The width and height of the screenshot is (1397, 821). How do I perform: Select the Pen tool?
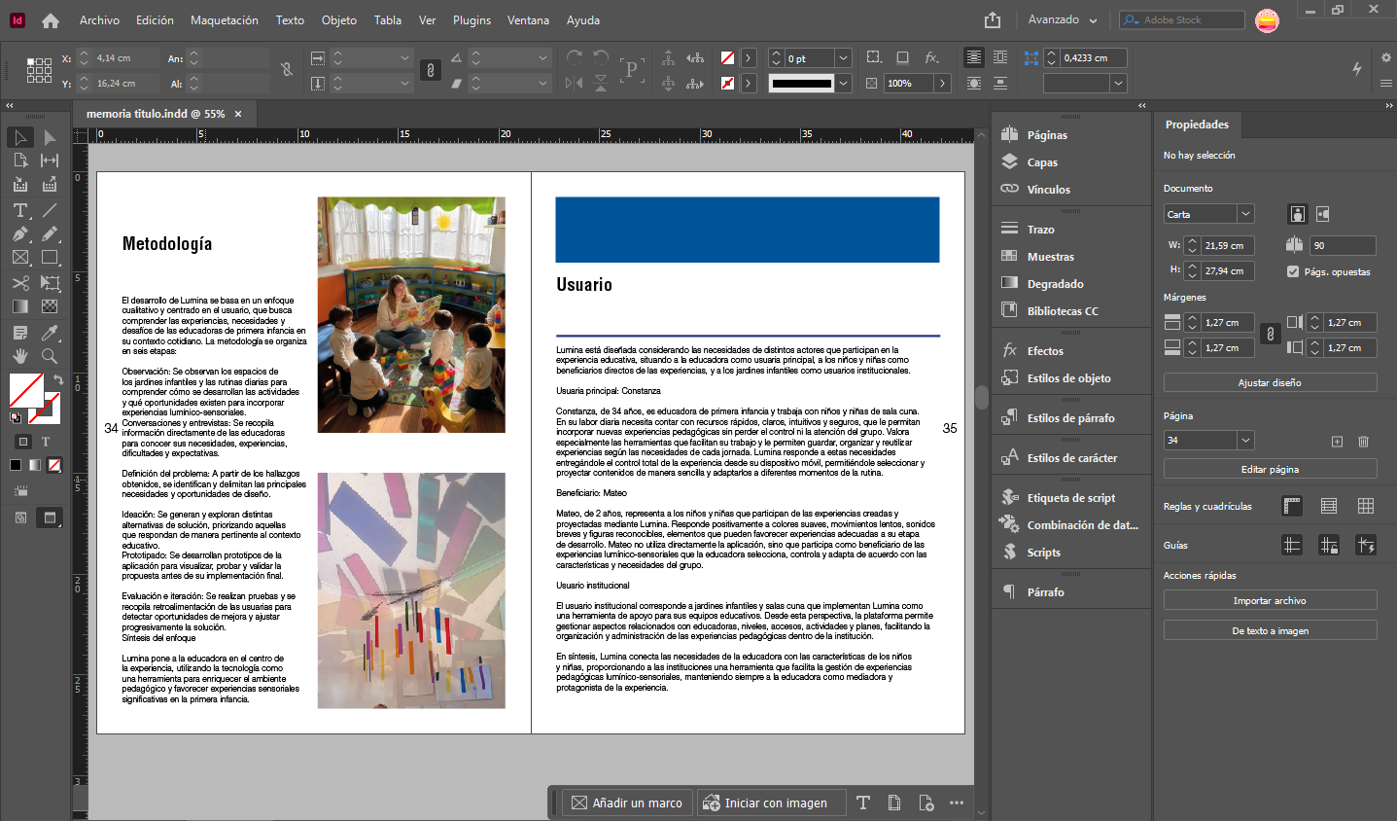click(x=20, y=233)
